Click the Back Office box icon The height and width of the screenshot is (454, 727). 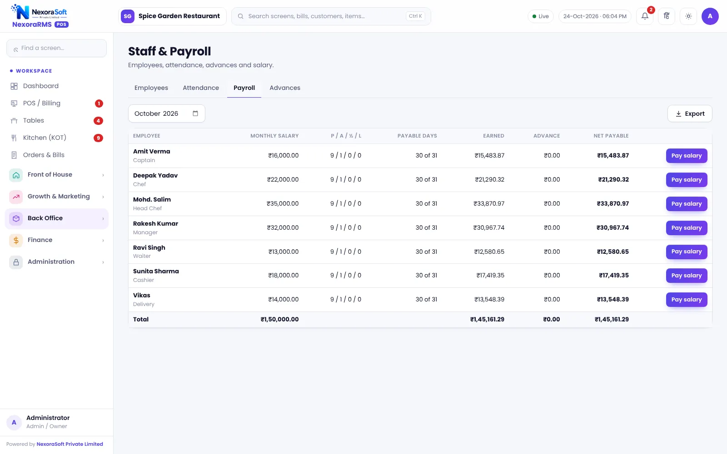point(16,218)
